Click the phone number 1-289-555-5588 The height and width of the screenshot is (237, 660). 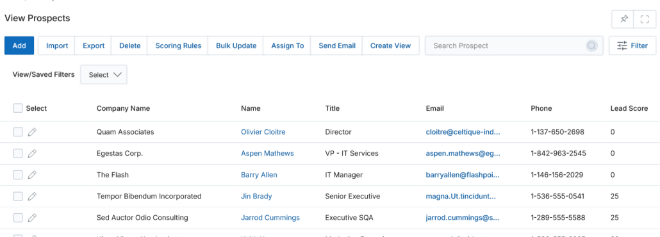pyautogui.click(x=557, y=218)
